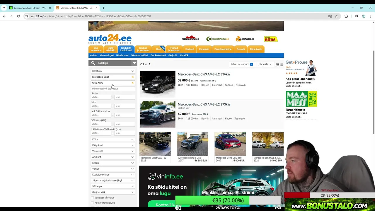Open the Oksjon: kõik dropdown
Image resolution: width=375 pixels, height=211 pixels.
(113, 192)
